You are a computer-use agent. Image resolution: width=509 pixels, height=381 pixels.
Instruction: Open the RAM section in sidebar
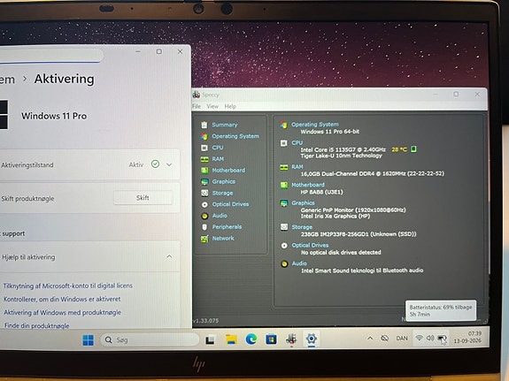[218, 159]
